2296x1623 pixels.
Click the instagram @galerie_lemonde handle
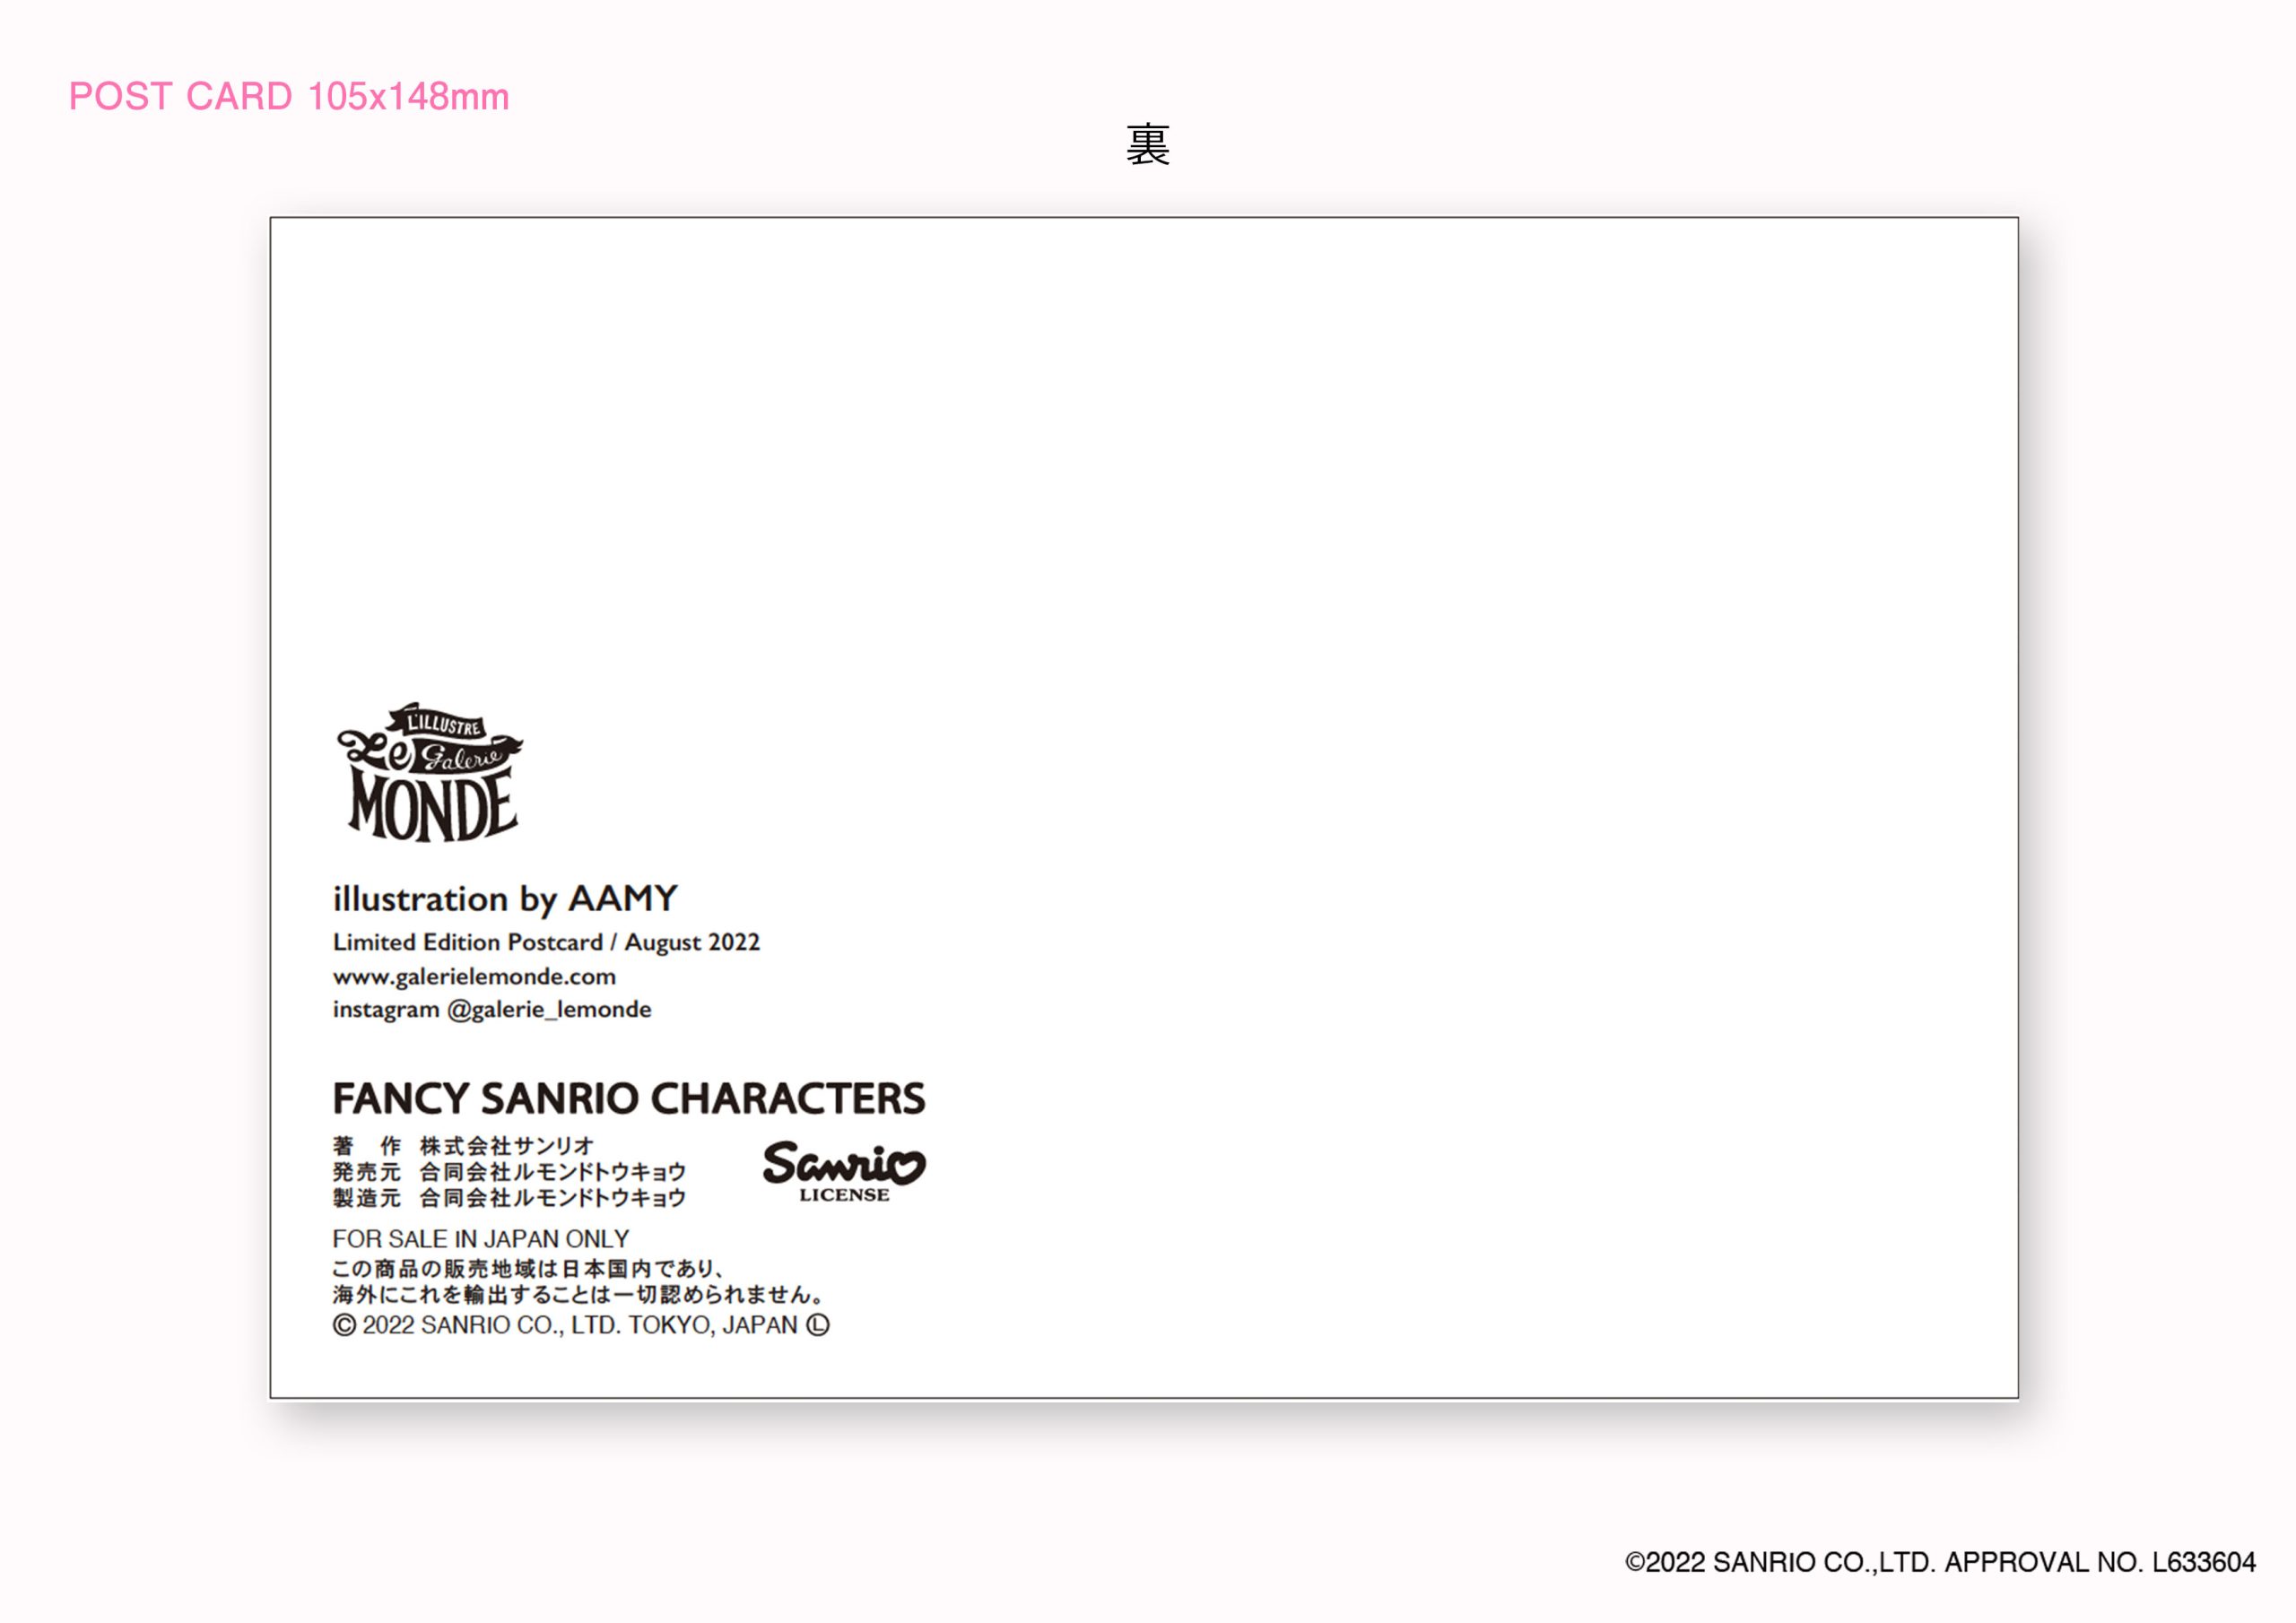tap(492, 1010)
